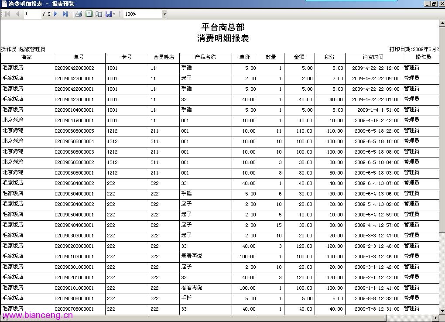Viewport: 445px width, 322px height.
Task: Focus the current page number field
Action: point(32,14)
